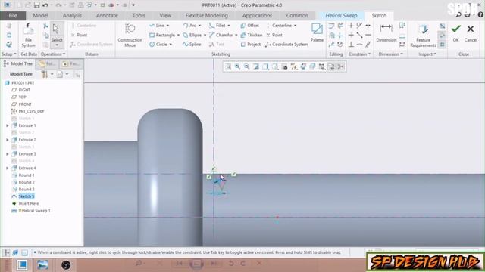The width and height of the screenshot is (485, 272).
Task: Select the Rectangle sketch tool
Action: (162, 35)
